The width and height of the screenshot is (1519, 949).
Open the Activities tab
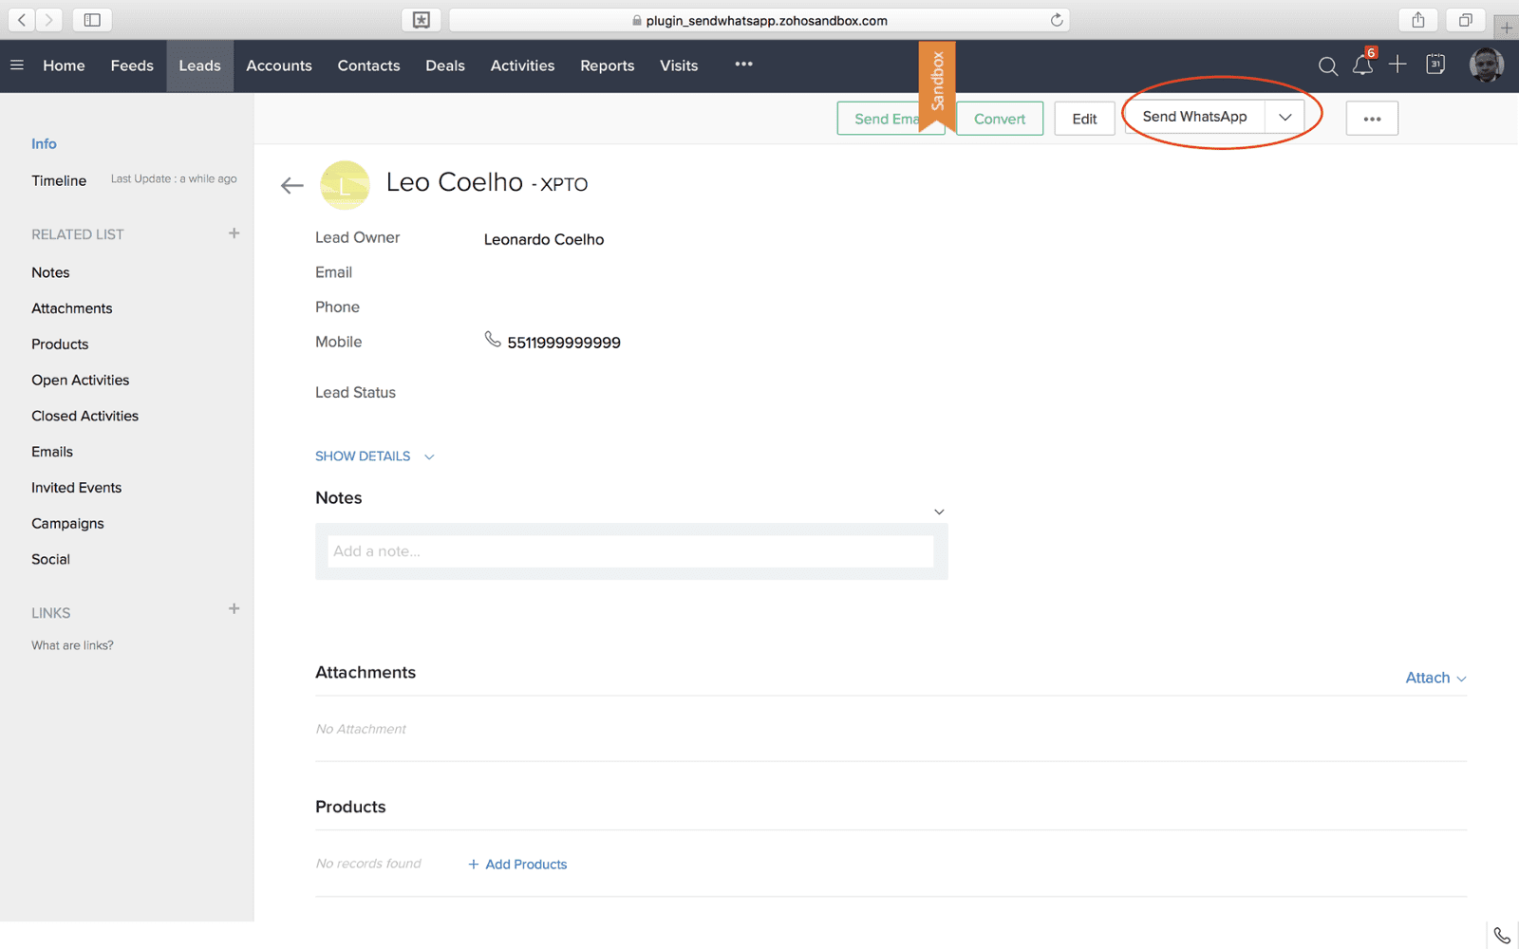[522, 65]
